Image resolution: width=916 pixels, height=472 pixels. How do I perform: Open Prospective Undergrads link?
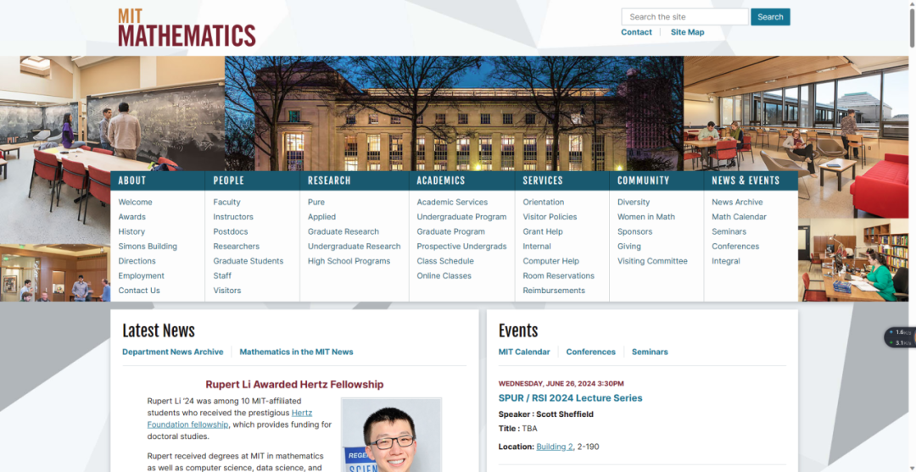[x=461, y=247]
